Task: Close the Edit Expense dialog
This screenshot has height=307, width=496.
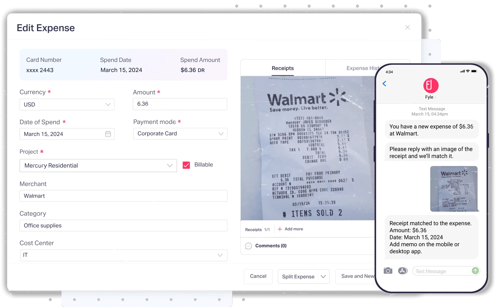Action: (407, 28)
